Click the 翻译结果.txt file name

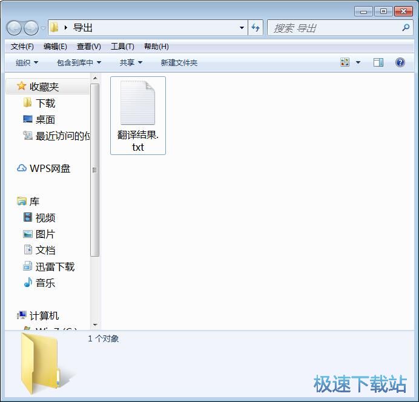pos(138,141)
